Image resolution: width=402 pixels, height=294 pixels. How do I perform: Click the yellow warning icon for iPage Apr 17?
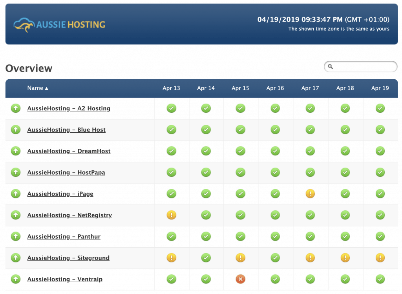310,194
